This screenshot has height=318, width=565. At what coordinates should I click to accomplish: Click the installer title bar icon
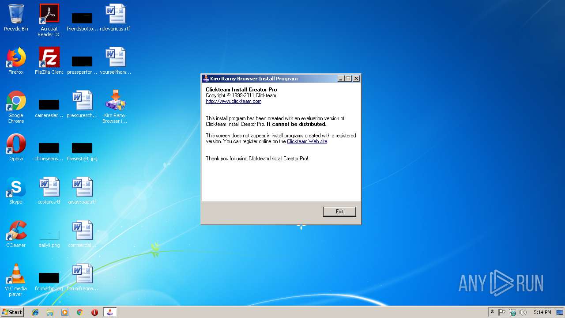[x=206, y=79]
